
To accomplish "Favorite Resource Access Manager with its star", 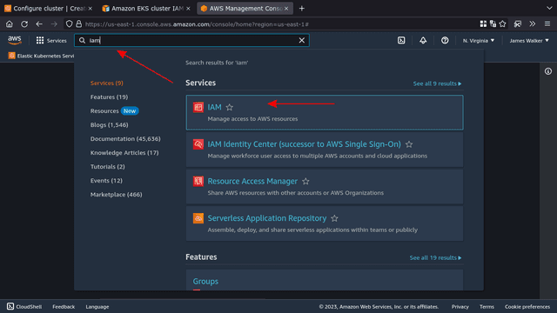I will (305, 182).
